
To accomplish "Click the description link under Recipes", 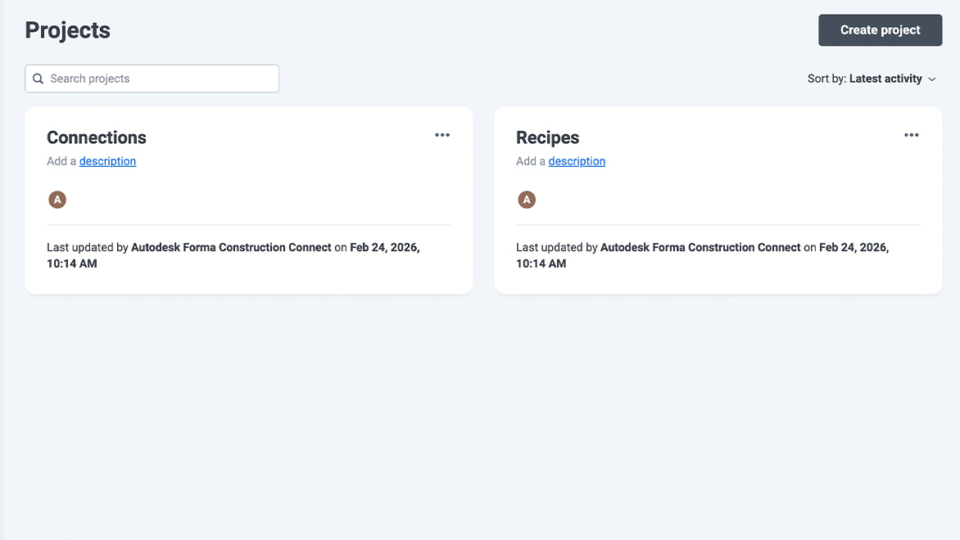I will (577, 161).
